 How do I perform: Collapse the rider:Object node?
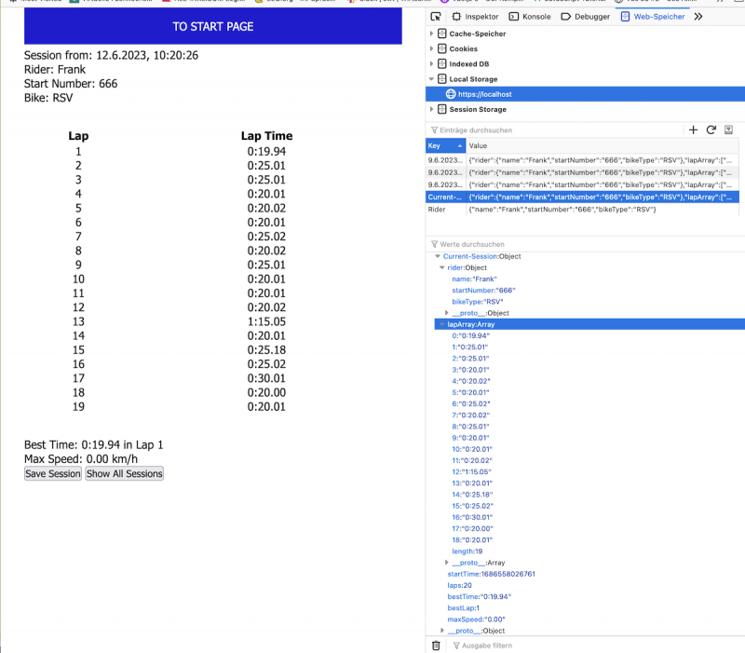click(x=441, y=267)
